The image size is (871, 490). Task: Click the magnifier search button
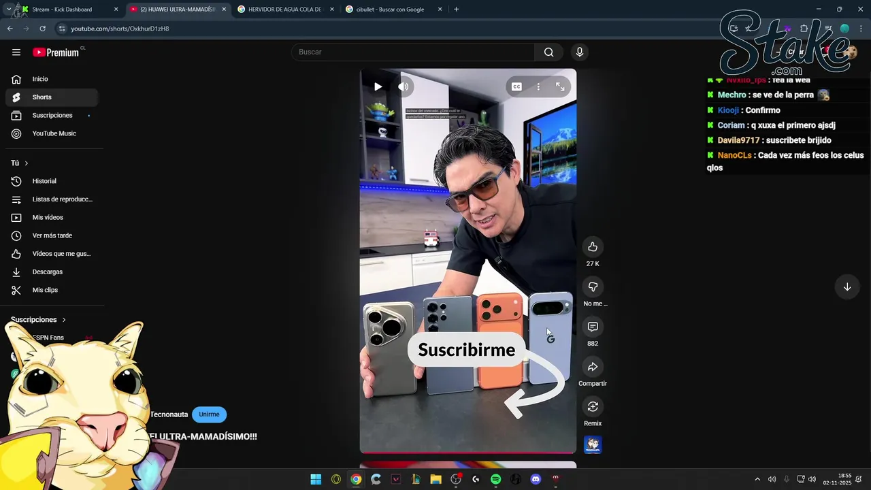tap(548, 52)
